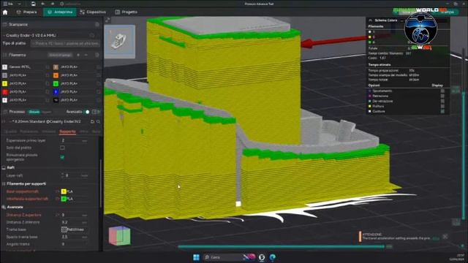Screen dimensions: 468x263
Task: Enable the Solo dal piatto checkbox
Action: 62,148
